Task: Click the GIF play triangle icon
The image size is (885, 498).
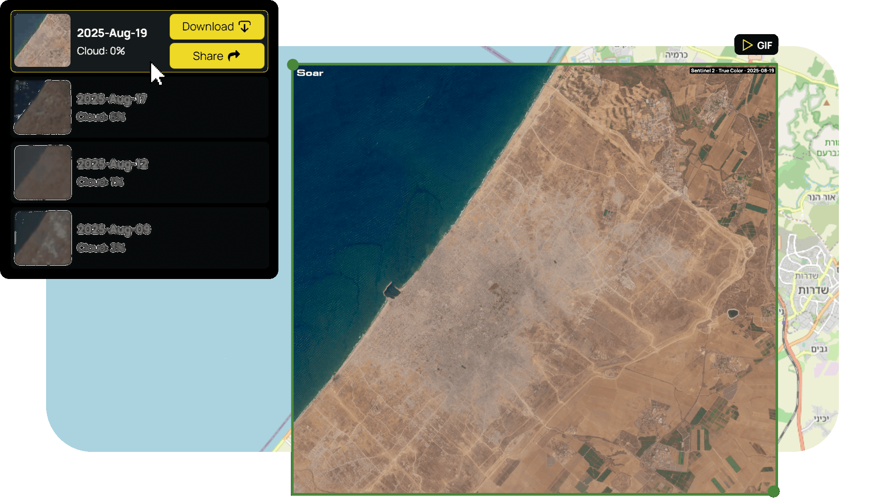Action: click(747, 45)
